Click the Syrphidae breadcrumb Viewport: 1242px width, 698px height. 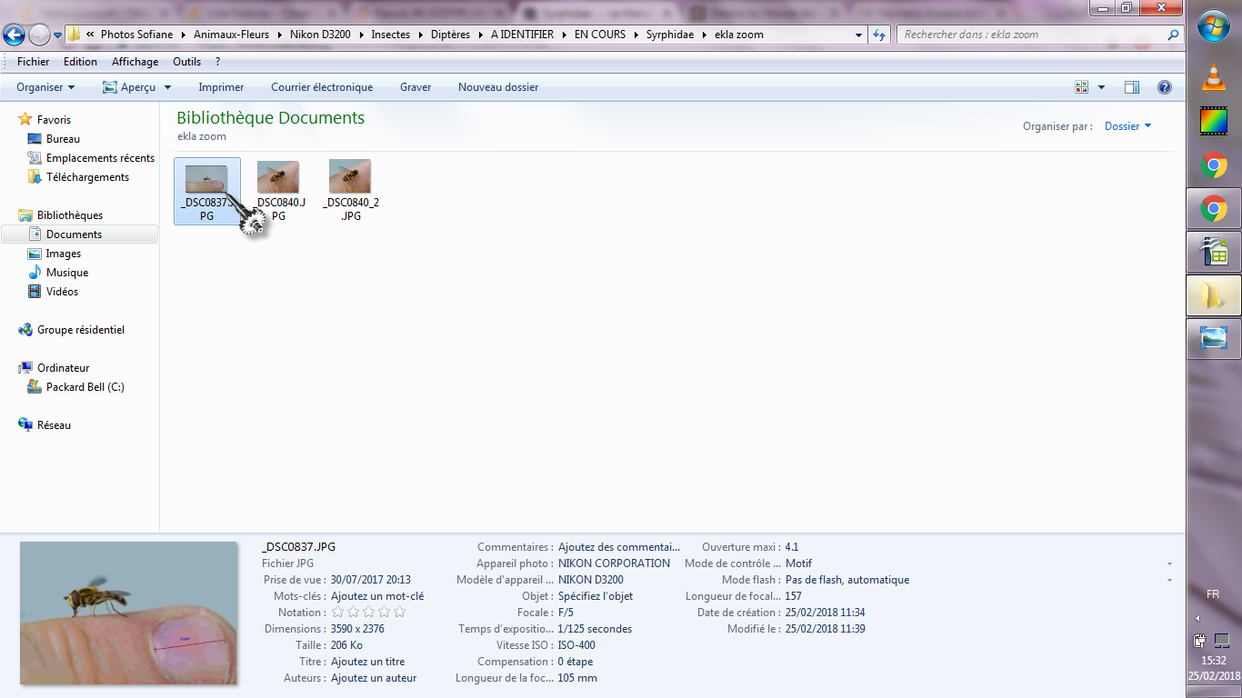pos(669,35)
